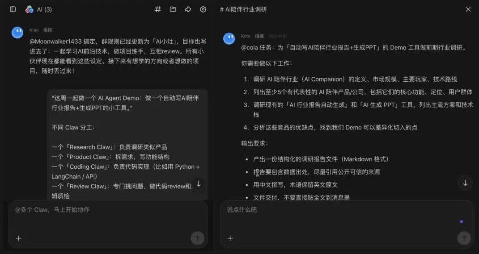Click the 'Review Claw' line
Image resolution: width=479 pixels, height=254 pixels.
pos(123,191)
